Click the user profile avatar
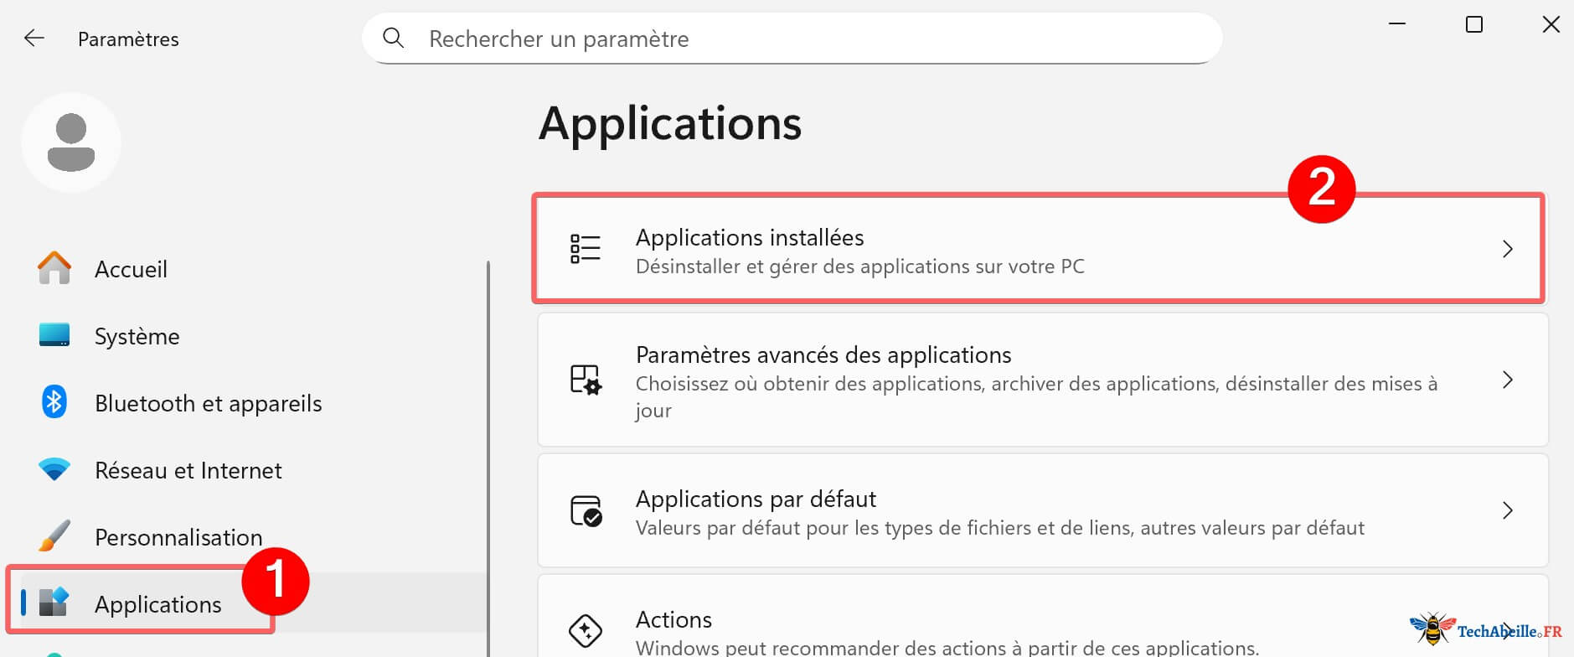Screen dimensions: 1574x657 pyautogui.click(x=71, y=142)
